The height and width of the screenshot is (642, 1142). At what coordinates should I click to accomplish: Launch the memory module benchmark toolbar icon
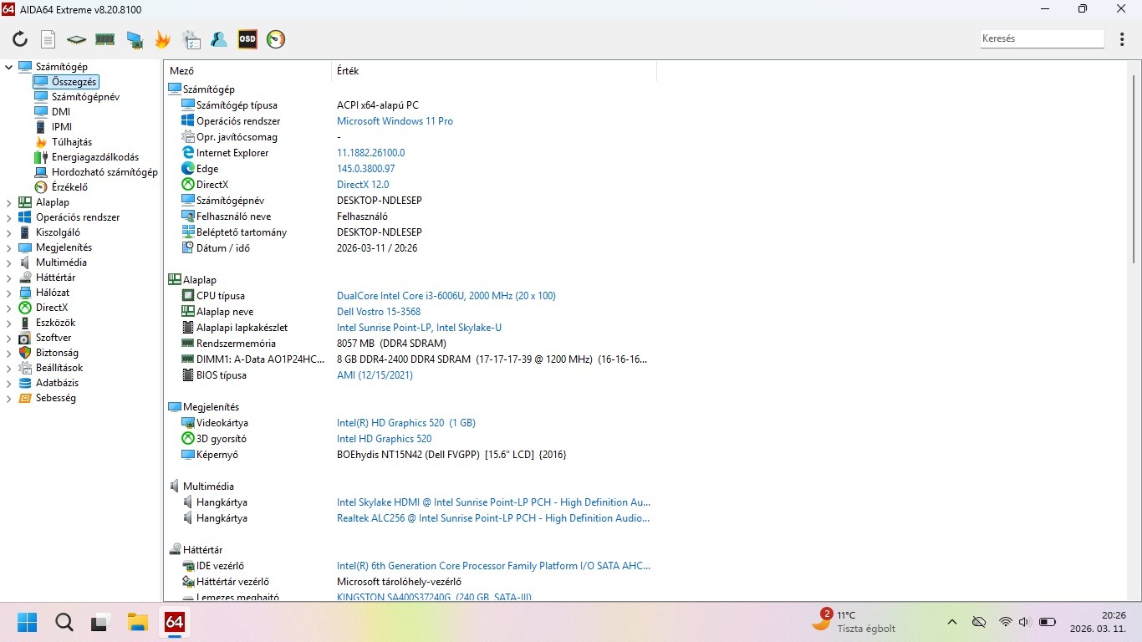(105, 39)
